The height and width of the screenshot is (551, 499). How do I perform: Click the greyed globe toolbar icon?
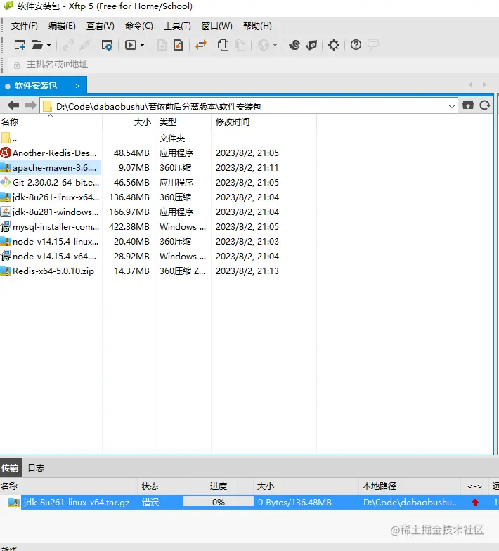264,45
